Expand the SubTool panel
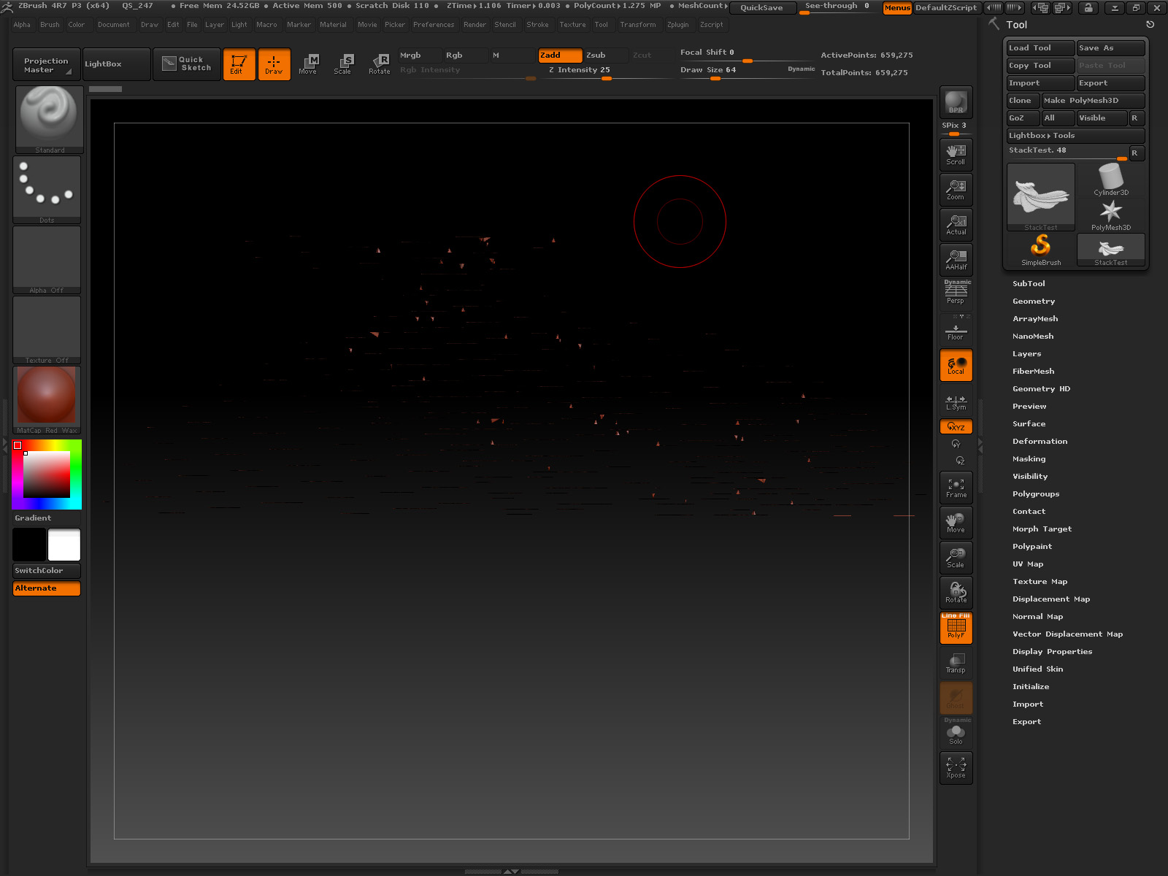Image resolution: width=1168 pixels, height=876 pixels. point(1029,284)
